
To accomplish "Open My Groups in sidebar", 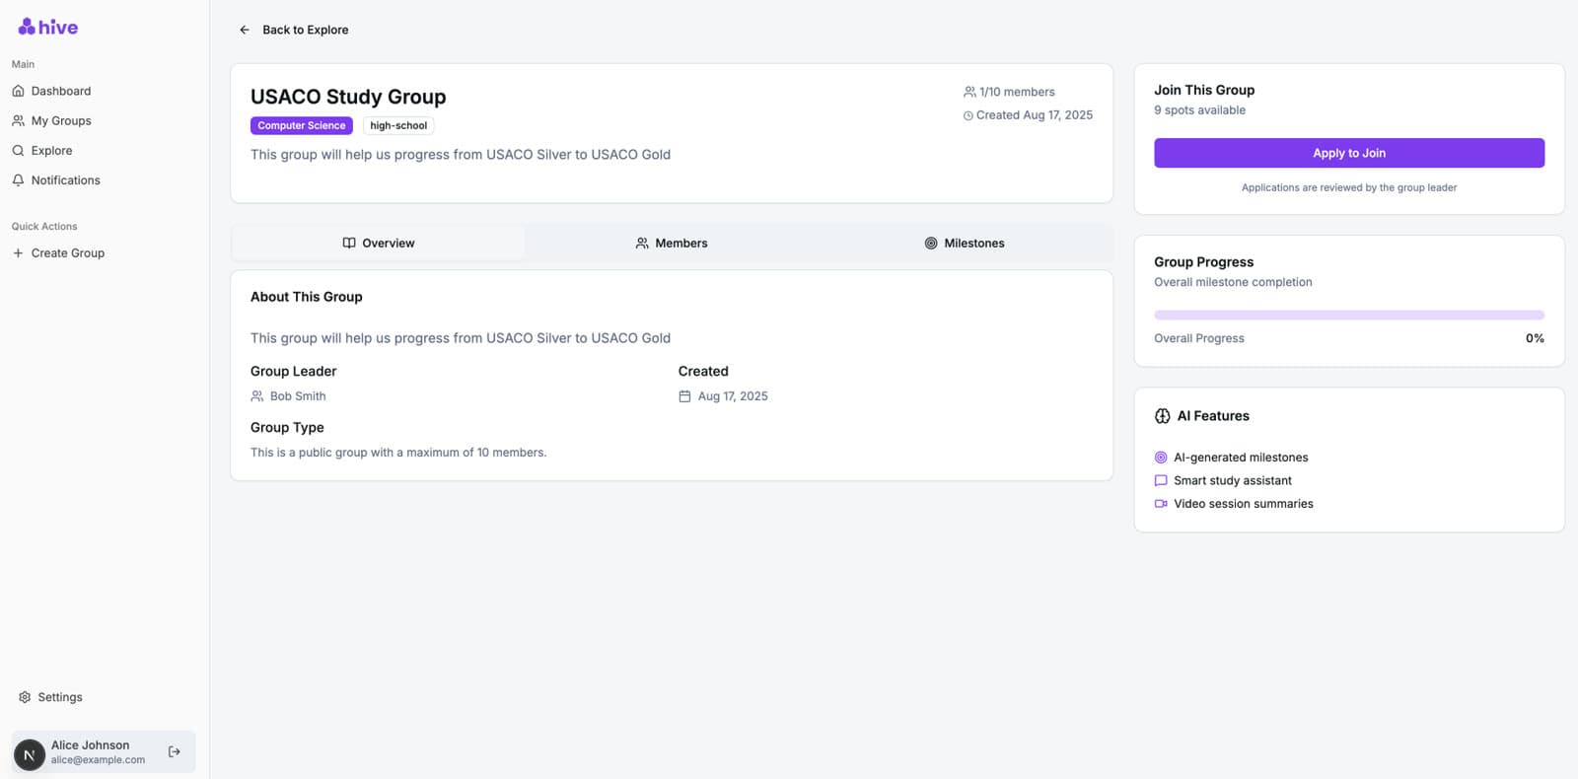I will coord(104,120).
